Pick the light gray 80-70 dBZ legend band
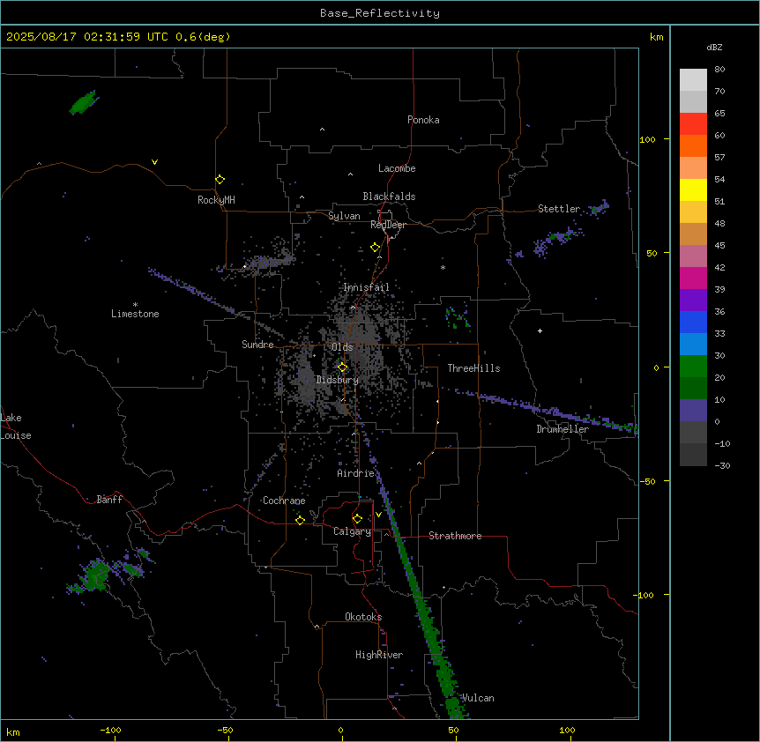760x742 pixels. (693, 80)
